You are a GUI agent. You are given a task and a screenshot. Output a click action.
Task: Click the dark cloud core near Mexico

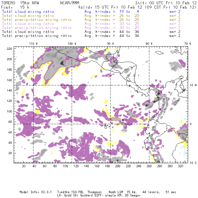click(x=62, y=63)
